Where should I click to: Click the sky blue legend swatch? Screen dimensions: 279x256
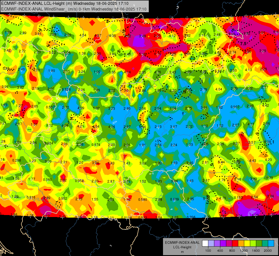pyautogui.click(x=271, y=243)
